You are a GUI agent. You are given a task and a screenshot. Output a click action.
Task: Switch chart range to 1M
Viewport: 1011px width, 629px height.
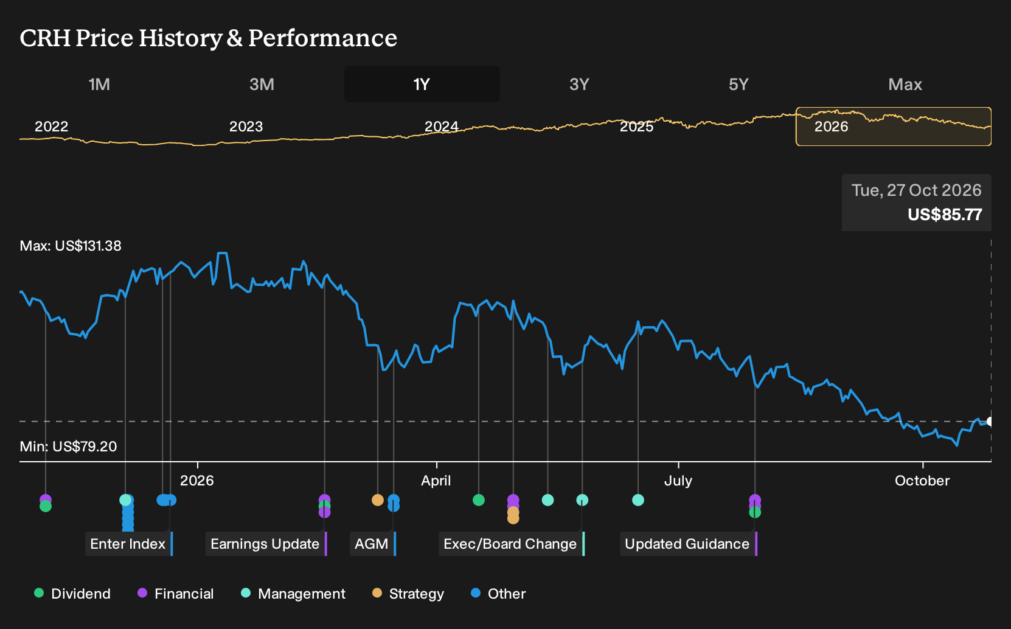pyautogui.click(x=99, y=85)
